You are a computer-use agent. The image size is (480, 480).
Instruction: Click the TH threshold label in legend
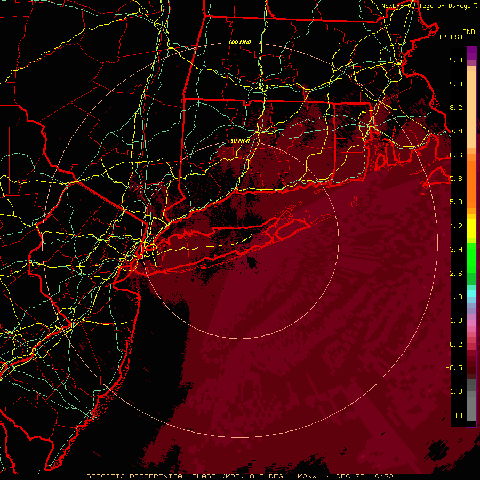pos(458,415)
